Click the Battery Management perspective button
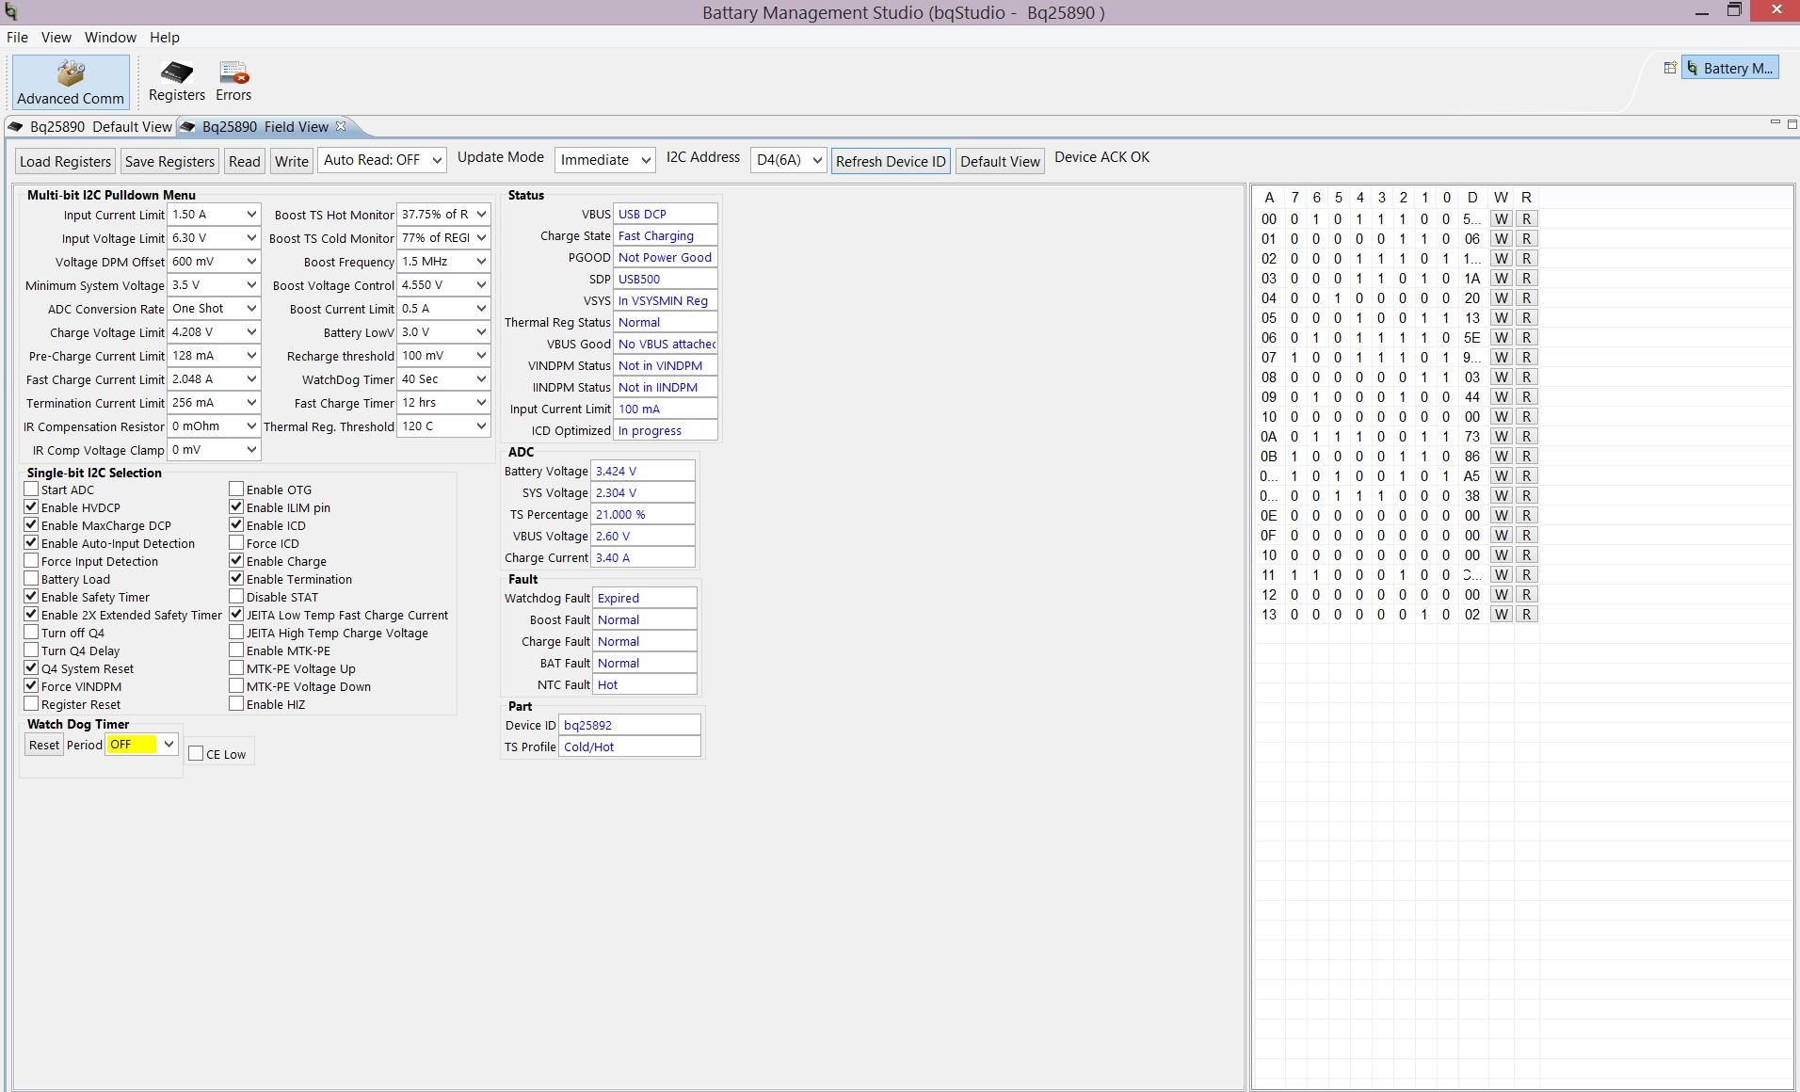Image resolution: width=1800 pixels, height=1092 pixels. [1730, 68]
